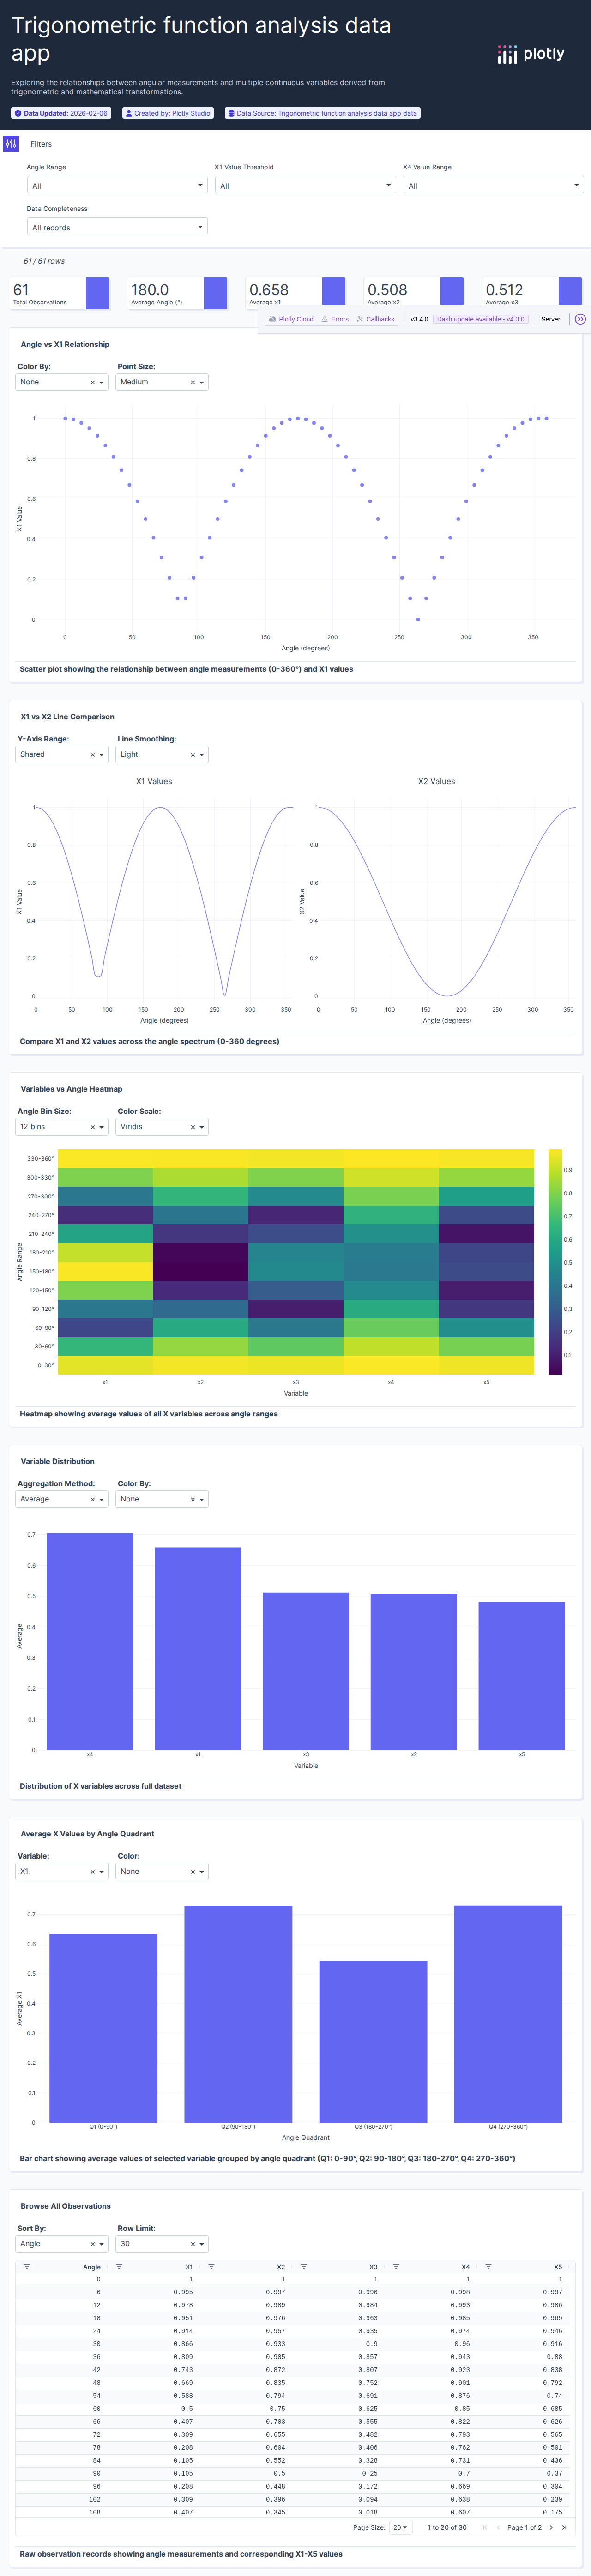Click the Average x1 0.658 card
This screenshot has width=591, height=2576.
pyautogui.click(x=295, y=293)
